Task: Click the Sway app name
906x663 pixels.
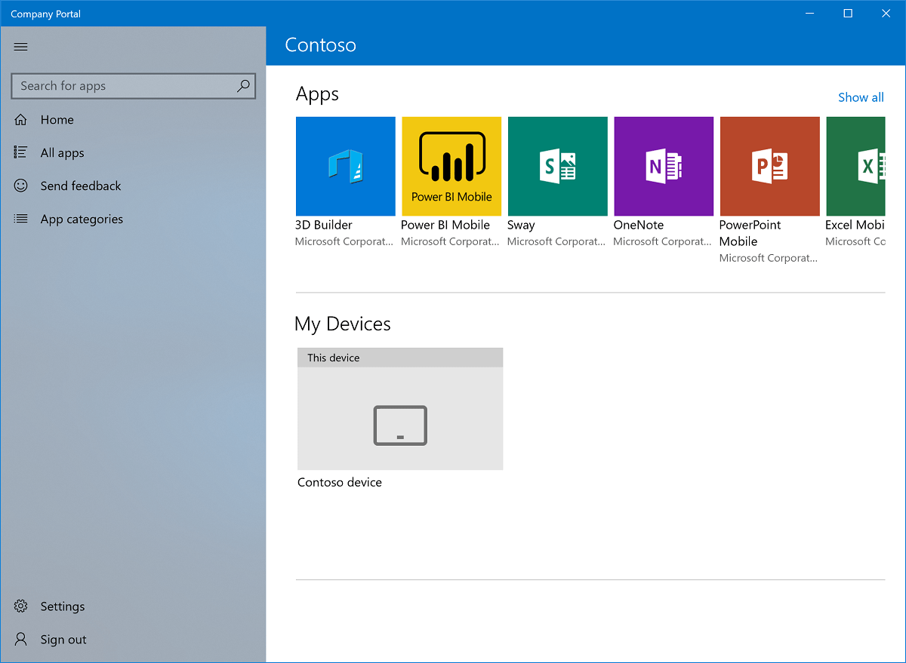Action: tap(521, 225)
